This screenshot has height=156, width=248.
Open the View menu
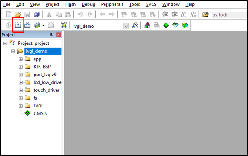(35, 4)
